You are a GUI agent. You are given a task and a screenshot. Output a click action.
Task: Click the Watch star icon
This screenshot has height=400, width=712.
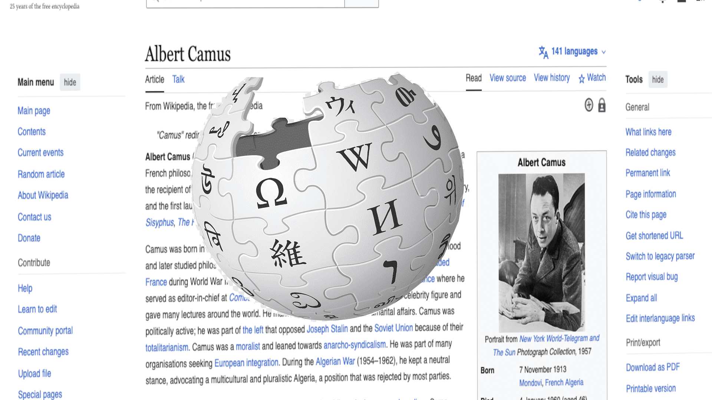coord(581,78)
